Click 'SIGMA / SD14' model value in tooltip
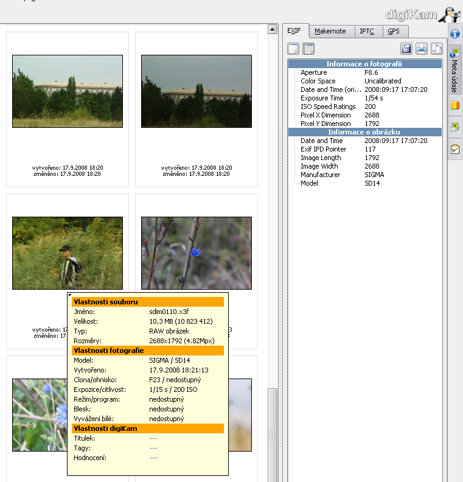463x482 pixels. point(170,360)
